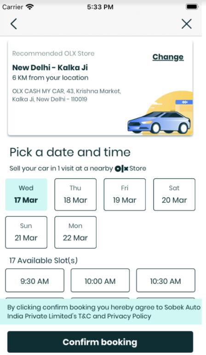Screen dimensions: 206x355
Task: Choose Sun 21 Mar date
Action: 26,232
